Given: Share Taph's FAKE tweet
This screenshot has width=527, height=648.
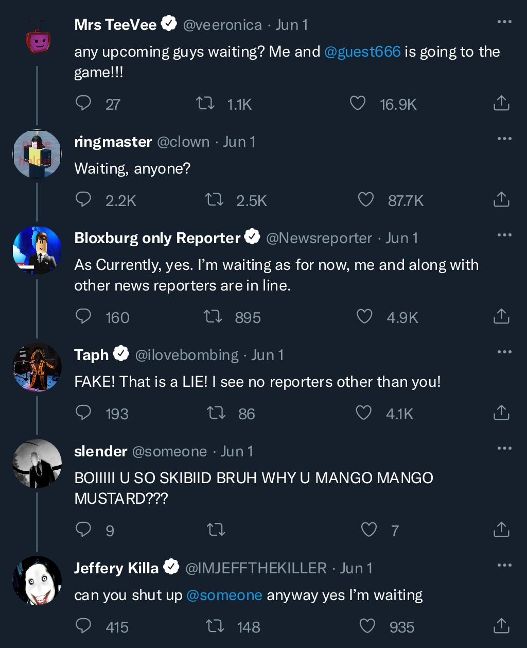Looking at the screenshot, I should pyautogui.click(x=501, y=413).
